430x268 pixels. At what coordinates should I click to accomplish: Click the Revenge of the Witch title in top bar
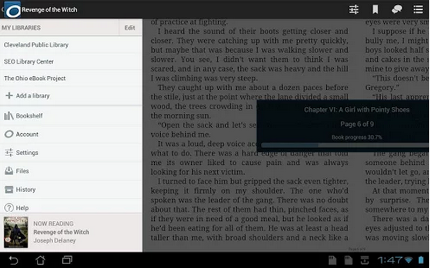click(x=49, y=10)
